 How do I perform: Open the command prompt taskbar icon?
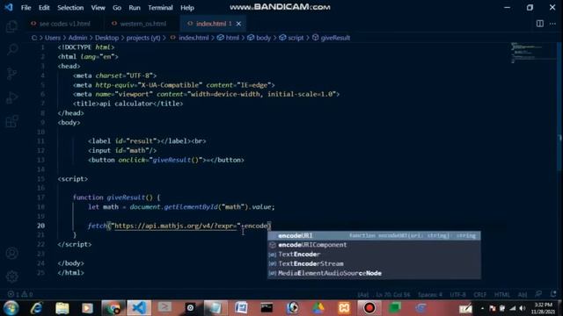tap(267, 308)
